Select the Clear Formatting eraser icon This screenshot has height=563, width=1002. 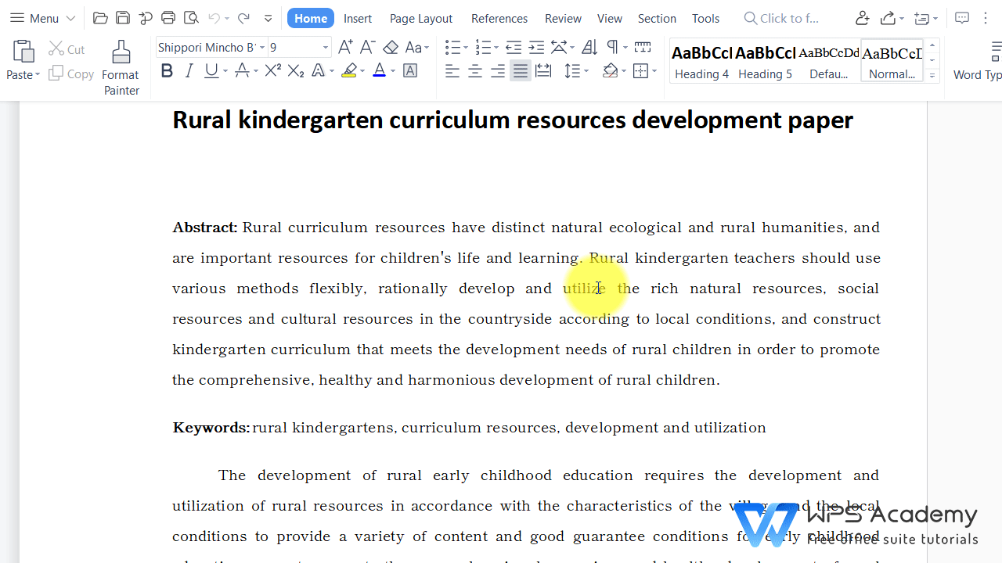(x=391, y=47)
